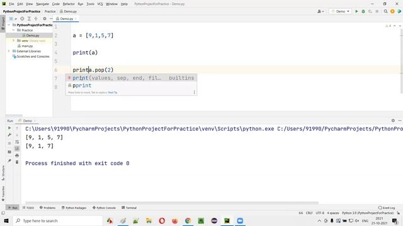The image size is (403, 226).
Task: Open Project panel options gear
Action: click(45, 19)
